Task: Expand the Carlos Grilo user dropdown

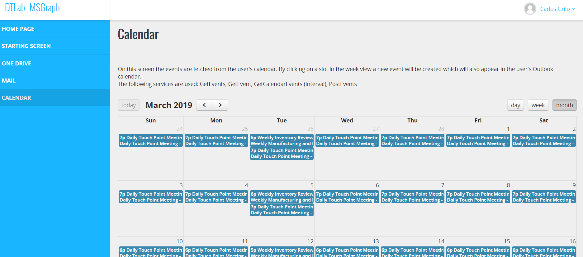Action: pyautogui.click(x=557, y=9)
